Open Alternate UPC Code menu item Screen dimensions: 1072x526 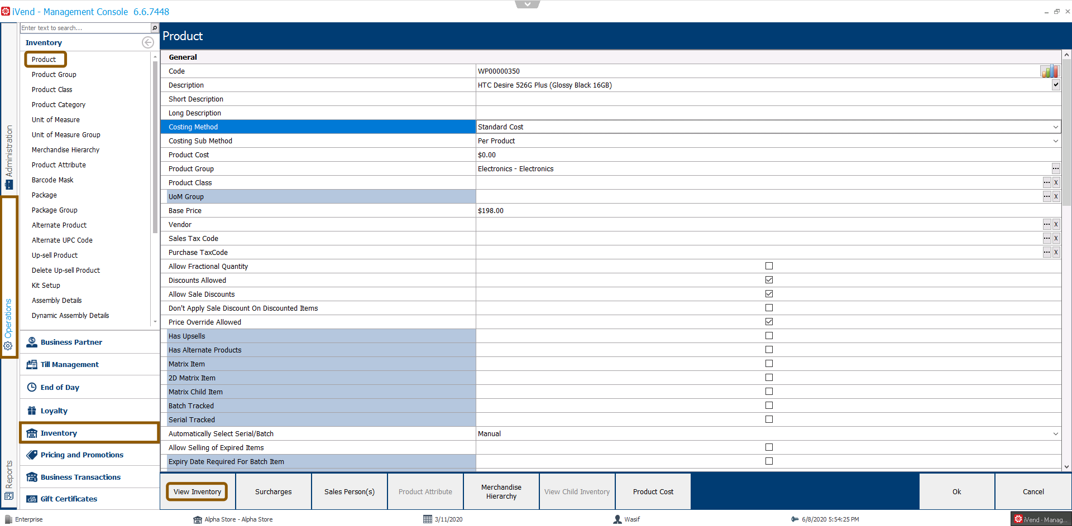pyautogui.click(x=62, y=240)
